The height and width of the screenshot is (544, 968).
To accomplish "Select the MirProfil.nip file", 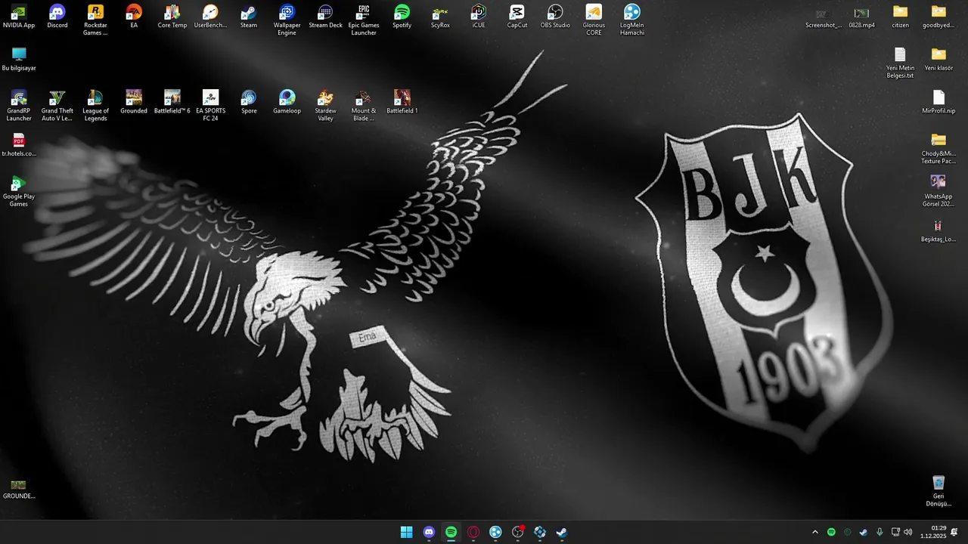I will pyautogui.click(x=939, y=102).
